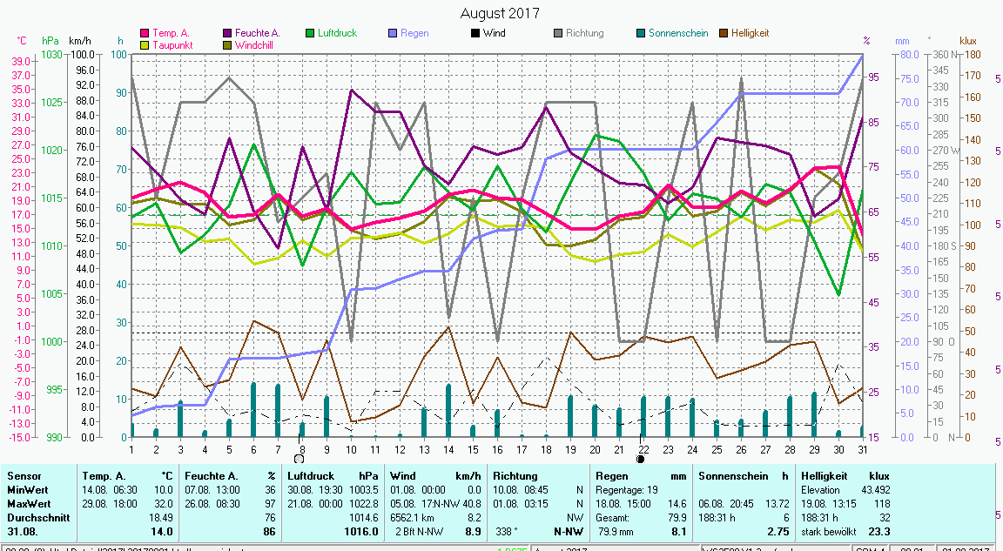Image resolution: width=1003 pixels, height=551 pixels.
Task: Click the Regen blue legend square
Action: tap(393, 34)
